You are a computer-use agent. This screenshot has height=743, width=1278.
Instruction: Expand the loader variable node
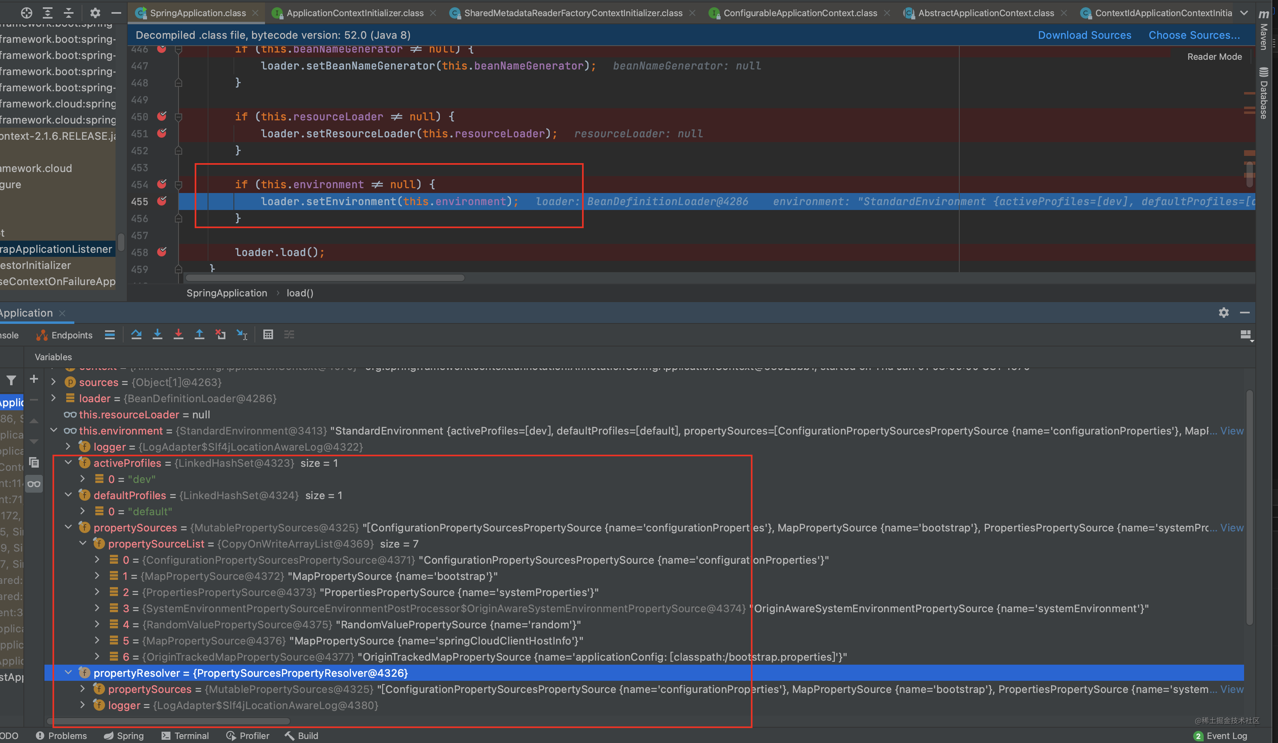(54, 398)
